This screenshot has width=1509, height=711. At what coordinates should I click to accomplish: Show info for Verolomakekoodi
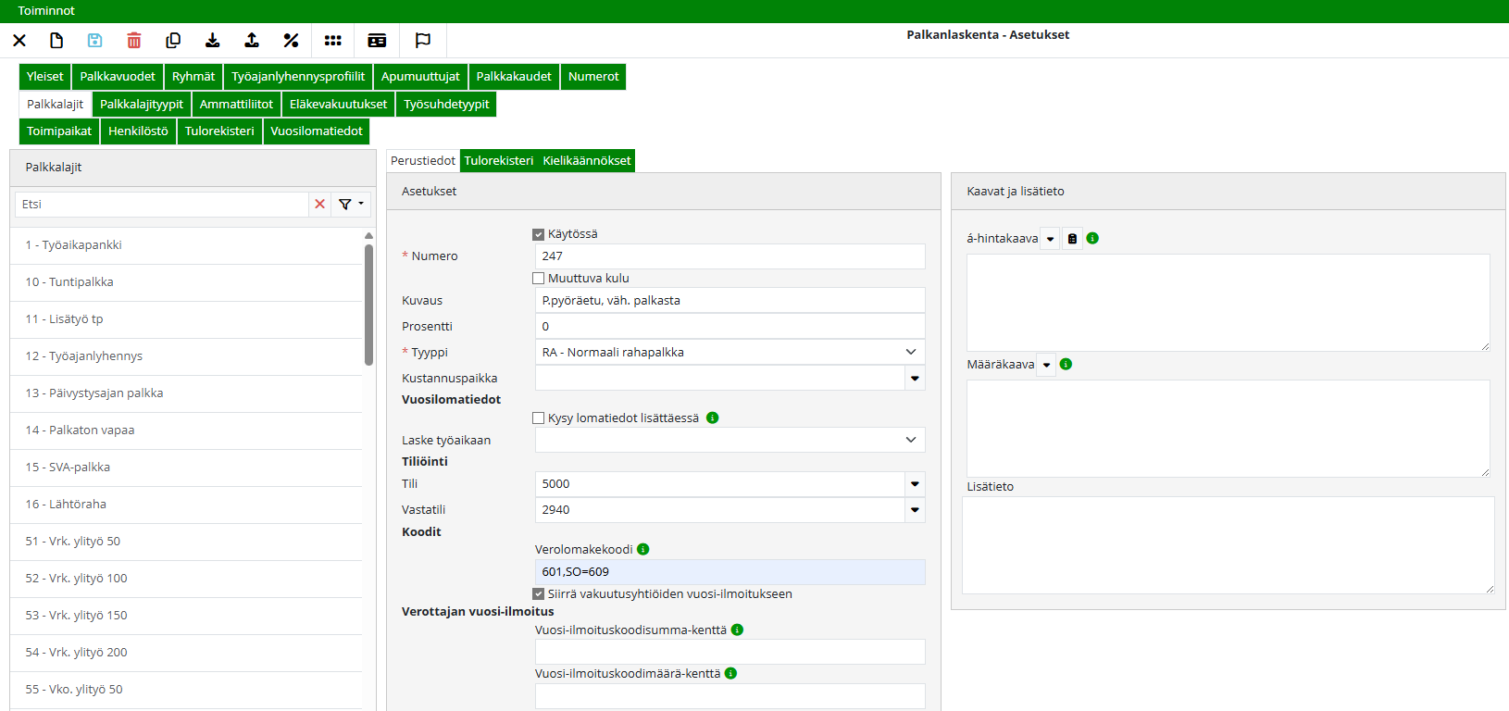(643, 549)
